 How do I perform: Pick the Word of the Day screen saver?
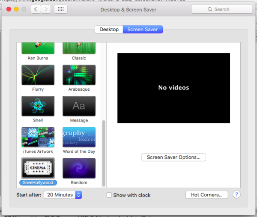pos(79,137)
